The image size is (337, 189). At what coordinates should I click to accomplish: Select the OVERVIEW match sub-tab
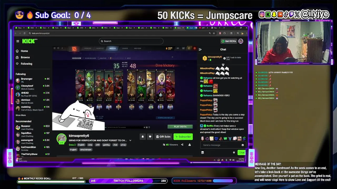tap(77, 58)
